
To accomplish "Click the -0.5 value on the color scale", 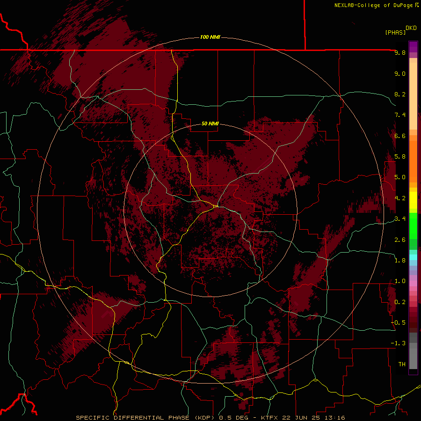I will pyautogui.click(x=398, y=322).
